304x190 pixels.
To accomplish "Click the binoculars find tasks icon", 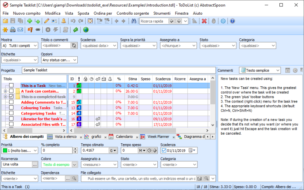I will point(134,21).
